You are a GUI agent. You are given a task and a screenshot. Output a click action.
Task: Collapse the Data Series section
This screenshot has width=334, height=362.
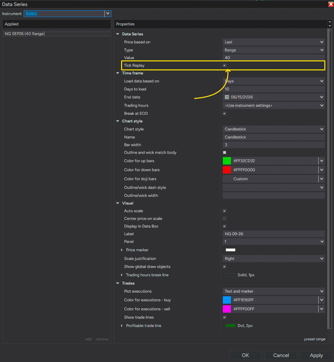pyautogui.click(x=118, y=34)
